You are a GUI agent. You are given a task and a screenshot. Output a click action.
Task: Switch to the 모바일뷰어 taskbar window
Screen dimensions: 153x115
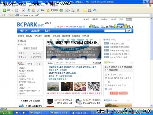coord(39,113)
